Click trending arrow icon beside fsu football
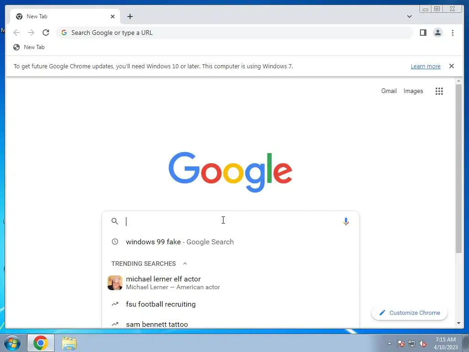 click(x=115, y=304)
